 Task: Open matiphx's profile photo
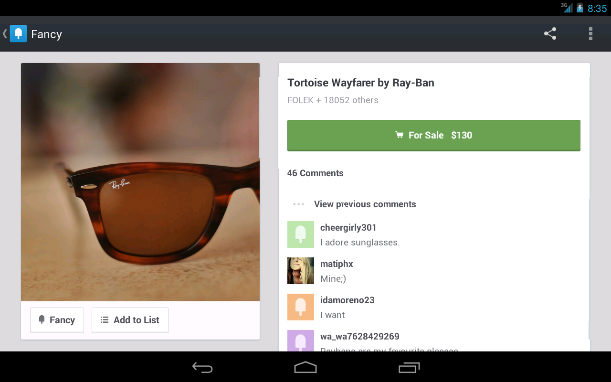pos(300,271)
